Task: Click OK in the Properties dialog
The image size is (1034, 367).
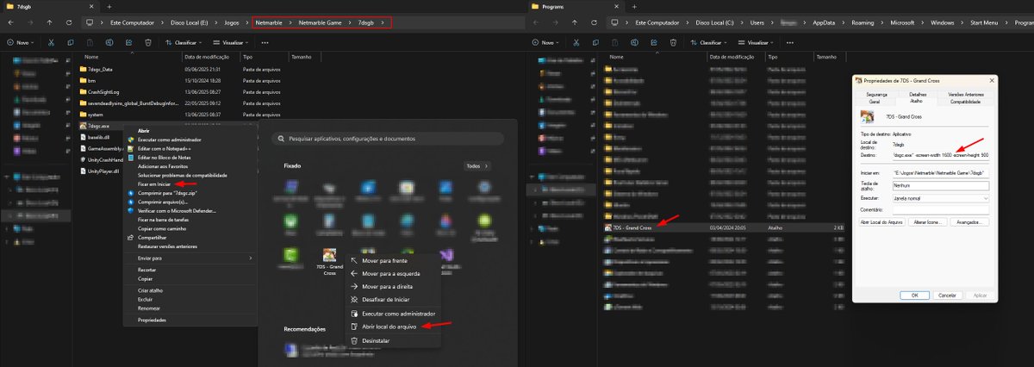Action: tap(914, 295)
